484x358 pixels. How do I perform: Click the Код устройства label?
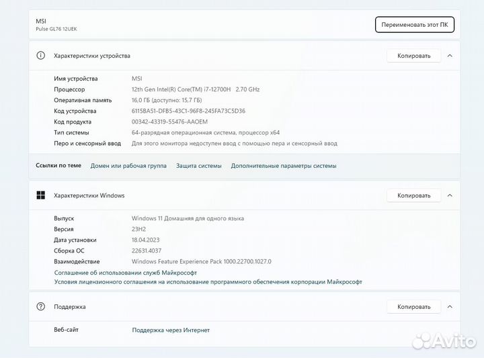(75, 111)
